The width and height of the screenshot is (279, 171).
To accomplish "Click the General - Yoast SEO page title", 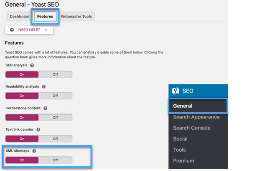I will coord(32,4).
